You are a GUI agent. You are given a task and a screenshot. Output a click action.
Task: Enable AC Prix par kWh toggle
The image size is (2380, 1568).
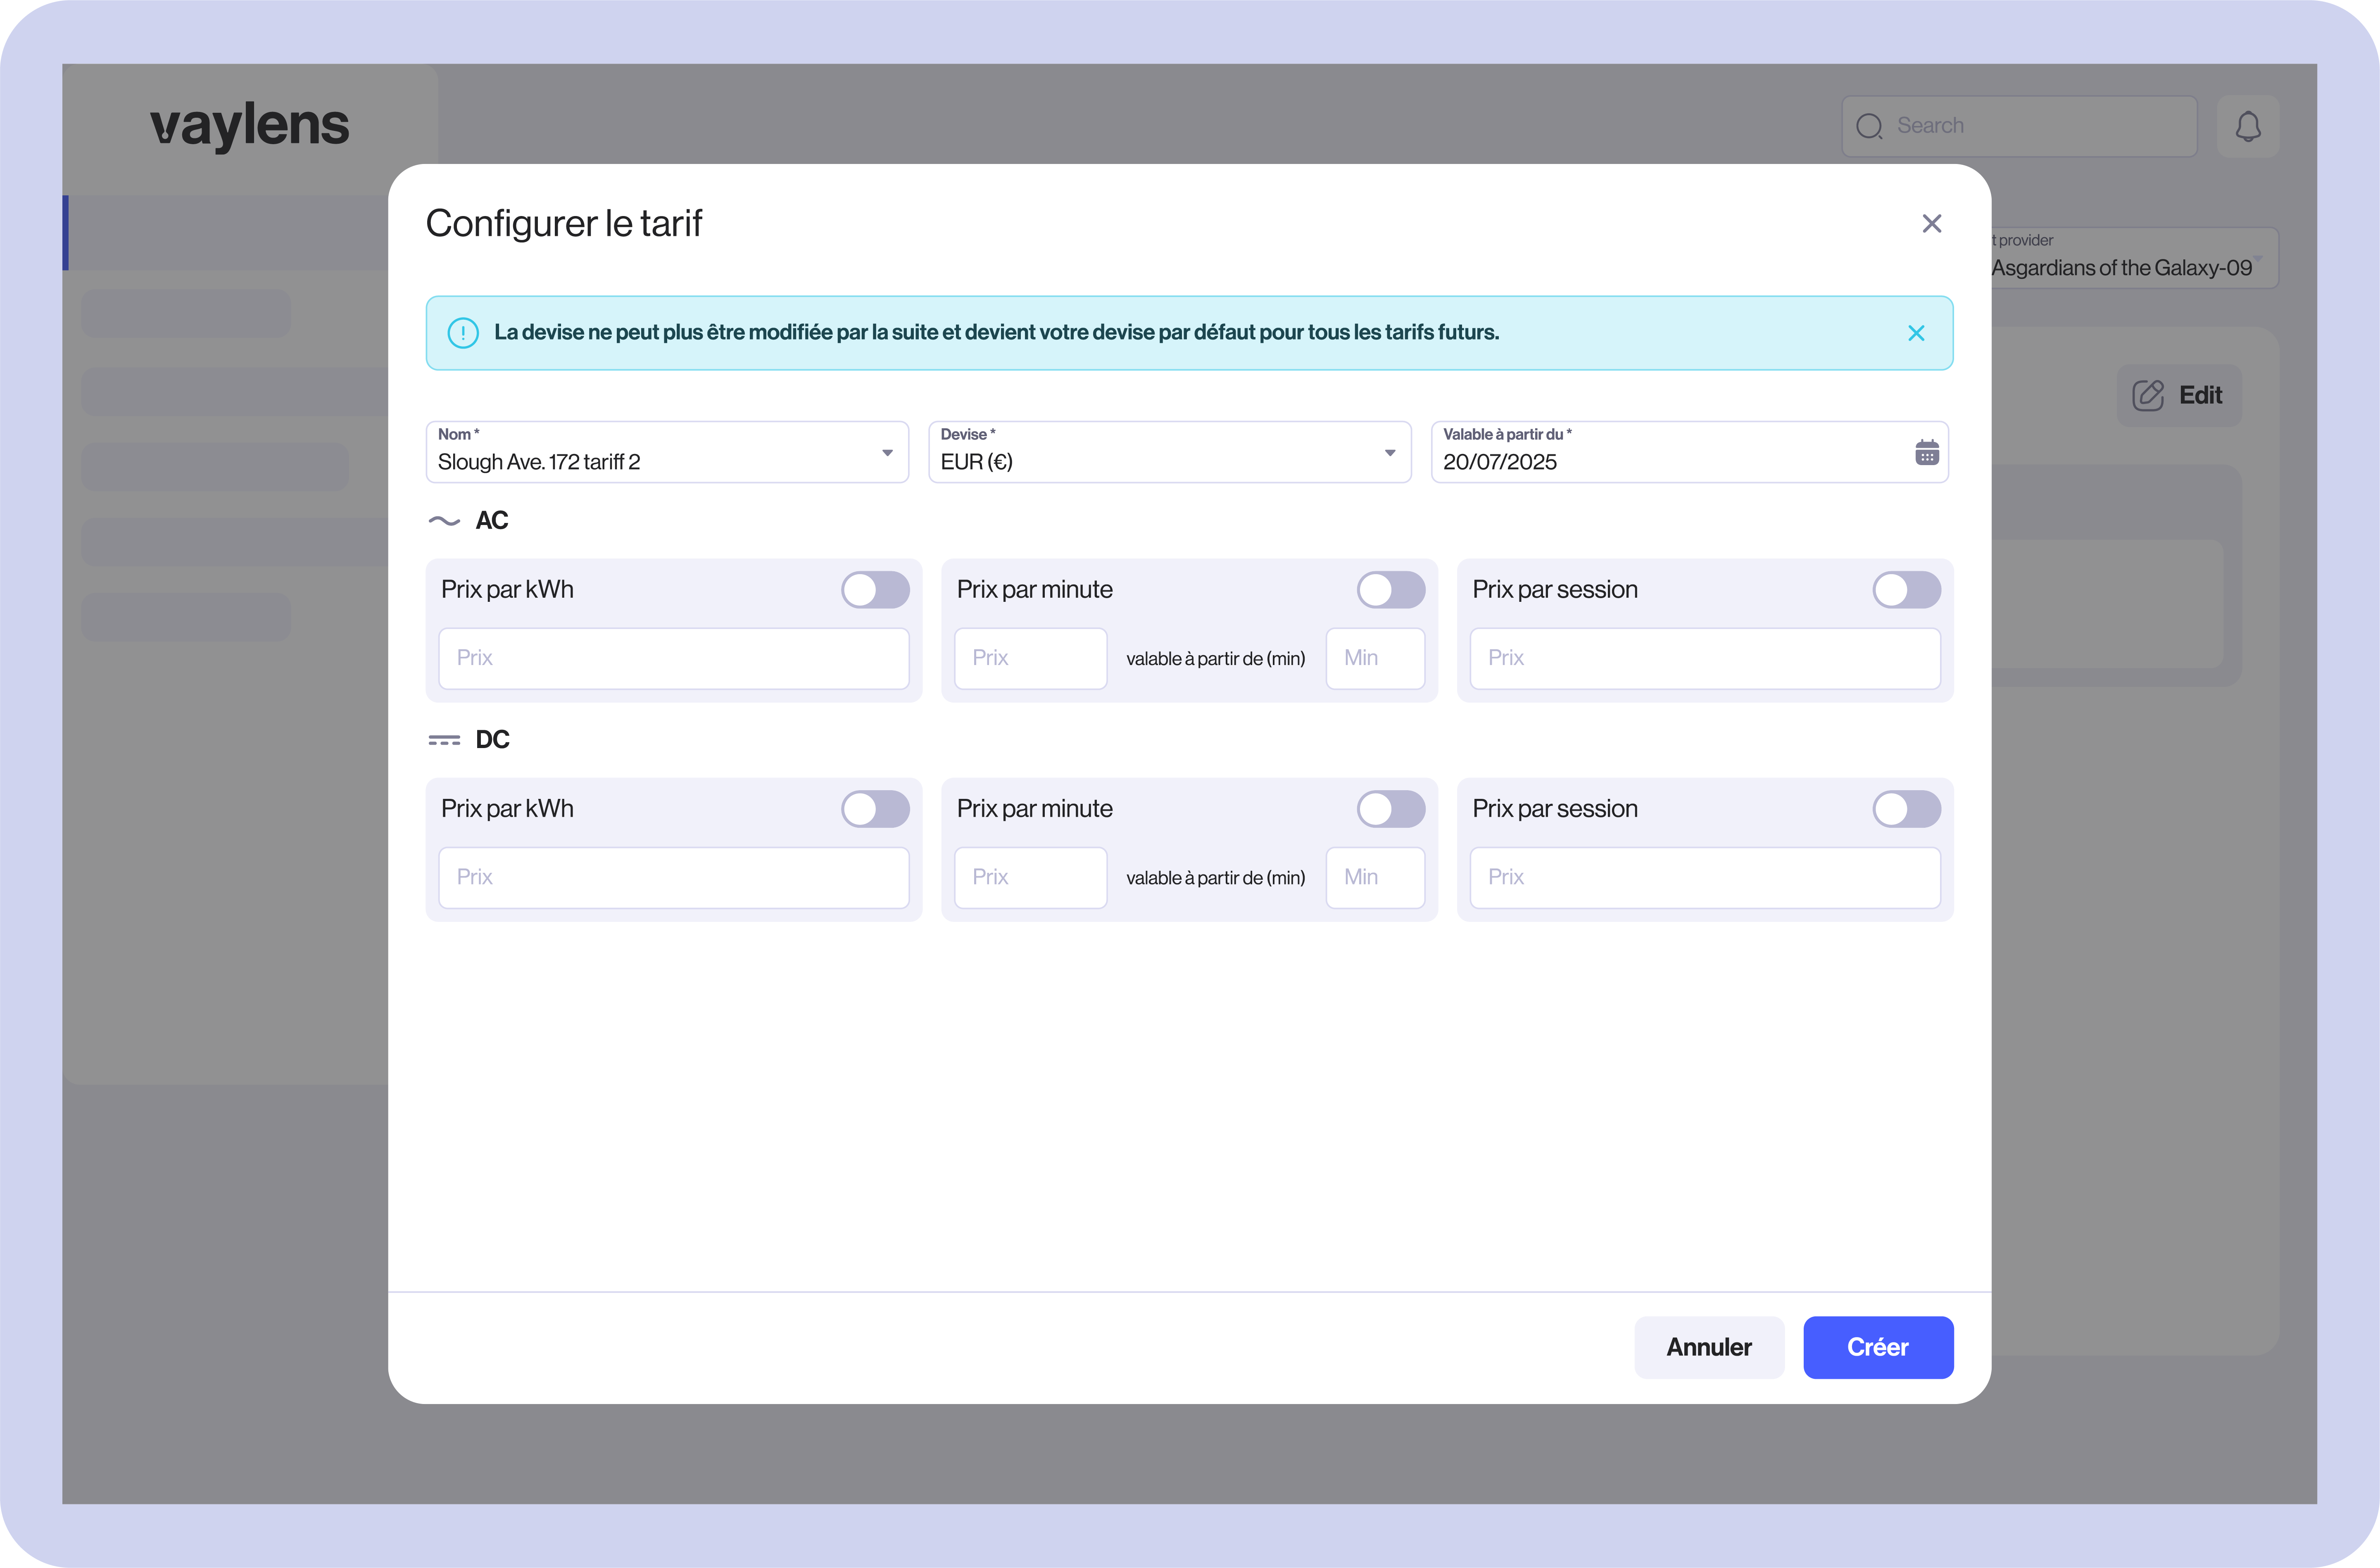coord(875,590)
